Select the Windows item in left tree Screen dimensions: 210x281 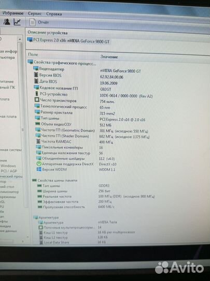click(x=8, y=166)
